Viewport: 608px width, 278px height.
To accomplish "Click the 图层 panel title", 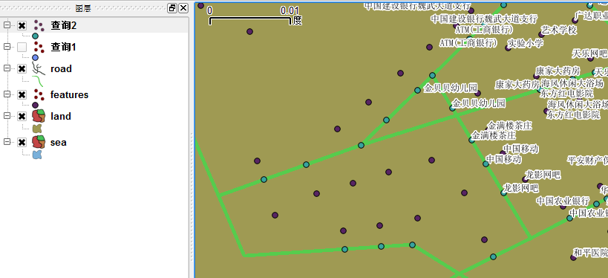I will click(83, 7).
